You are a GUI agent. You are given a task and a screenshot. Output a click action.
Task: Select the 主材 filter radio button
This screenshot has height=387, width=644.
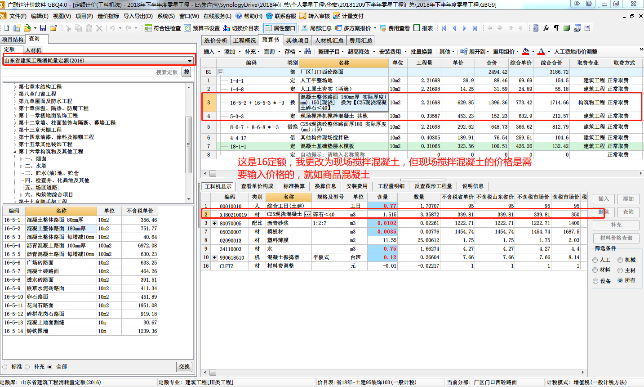(x=620, y=270)
